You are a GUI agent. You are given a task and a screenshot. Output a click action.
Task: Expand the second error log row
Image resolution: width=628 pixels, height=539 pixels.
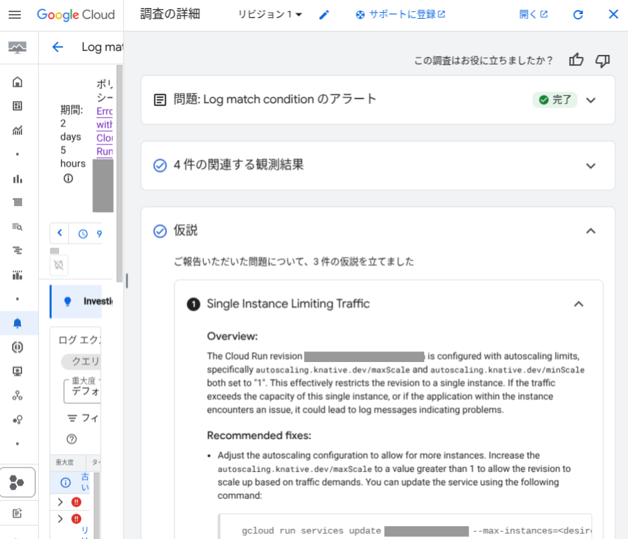[x=60, y=519]
